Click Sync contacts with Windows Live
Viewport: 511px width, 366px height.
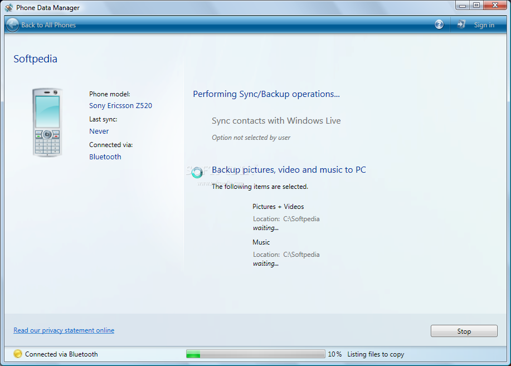pyautogui.click(x=276, y=121)
